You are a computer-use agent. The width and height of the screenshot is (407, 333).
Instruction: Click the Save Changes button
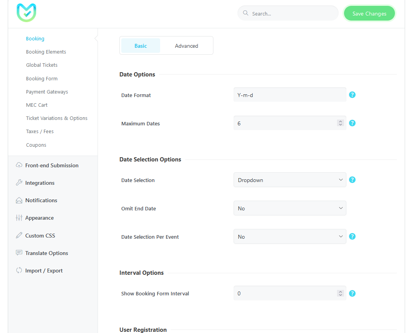coord(369,14)
